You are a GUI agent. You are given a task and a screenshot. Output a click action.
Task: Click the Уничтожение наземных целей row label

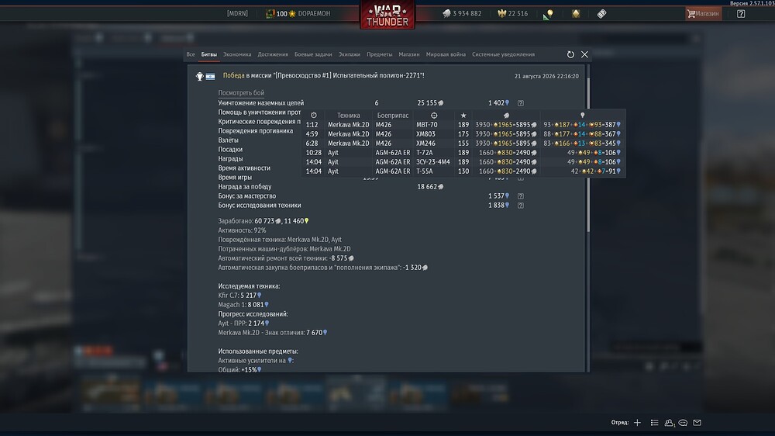coord(261,103)
